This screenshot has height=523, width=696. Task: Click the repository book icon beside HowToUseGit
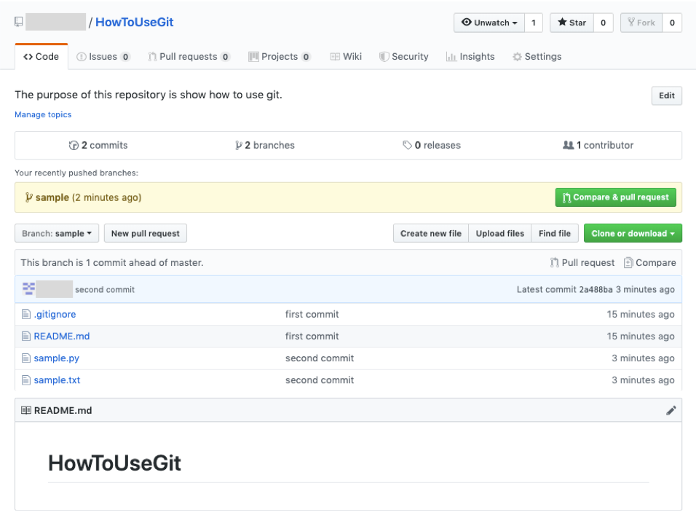point(19,22)
